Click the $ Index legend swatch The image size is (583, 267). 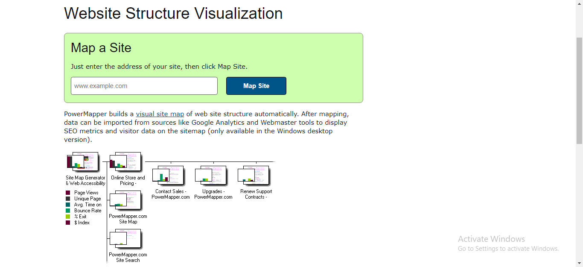pos(68,222)
